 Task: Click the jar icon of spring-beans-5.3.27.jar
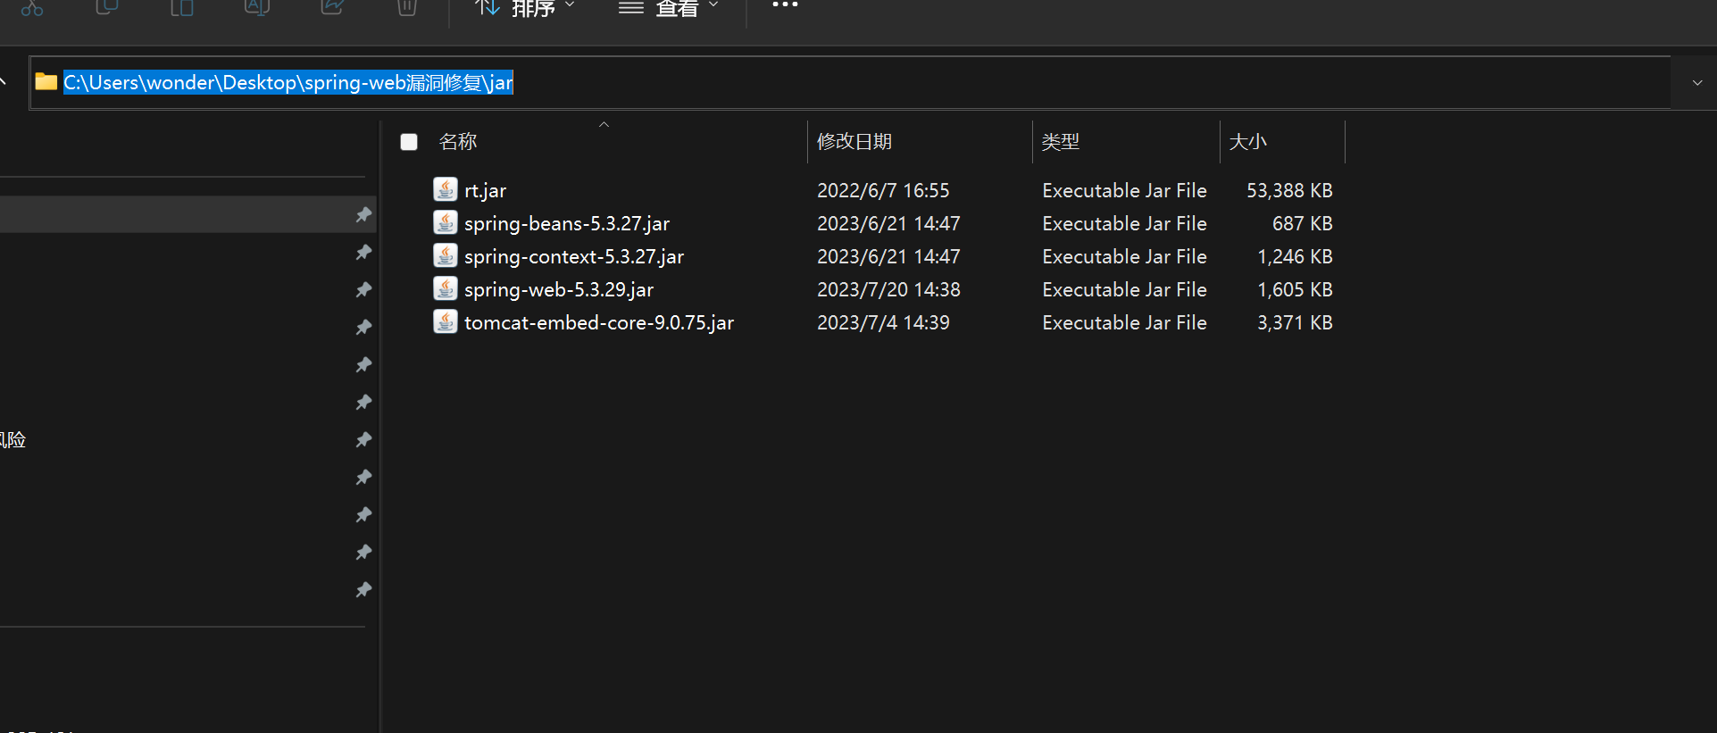[x=446, y=222]
